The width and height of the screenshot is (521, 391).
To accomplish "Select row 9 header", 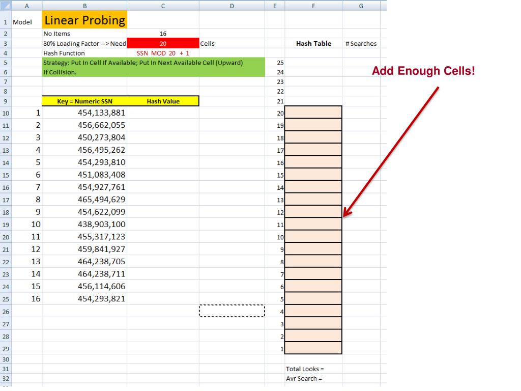I will (x=6, y=101).
